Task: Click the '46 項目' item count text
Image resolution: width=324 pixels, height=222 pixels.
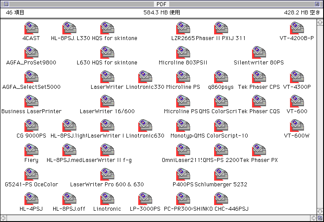Action: pyautogui.click(x=15, y=13)
